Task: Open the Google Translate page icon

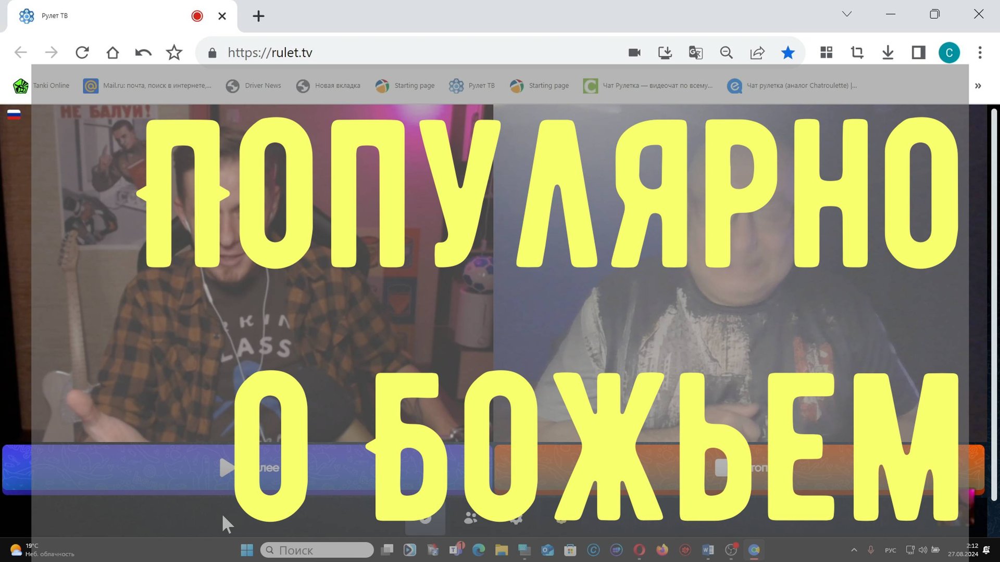Action: 695,53
